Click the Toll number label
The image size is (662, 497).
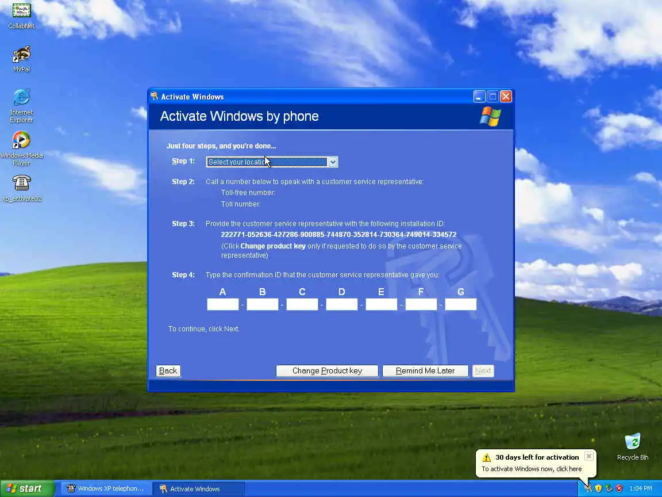(x=241, y=204)
